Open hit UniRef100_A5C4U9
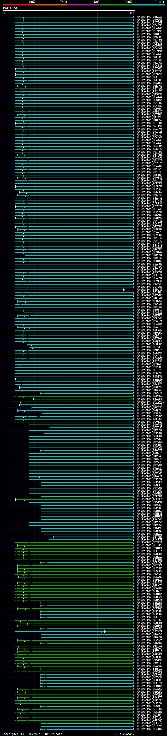Screen dimensions: 167x736 point(150,37)
